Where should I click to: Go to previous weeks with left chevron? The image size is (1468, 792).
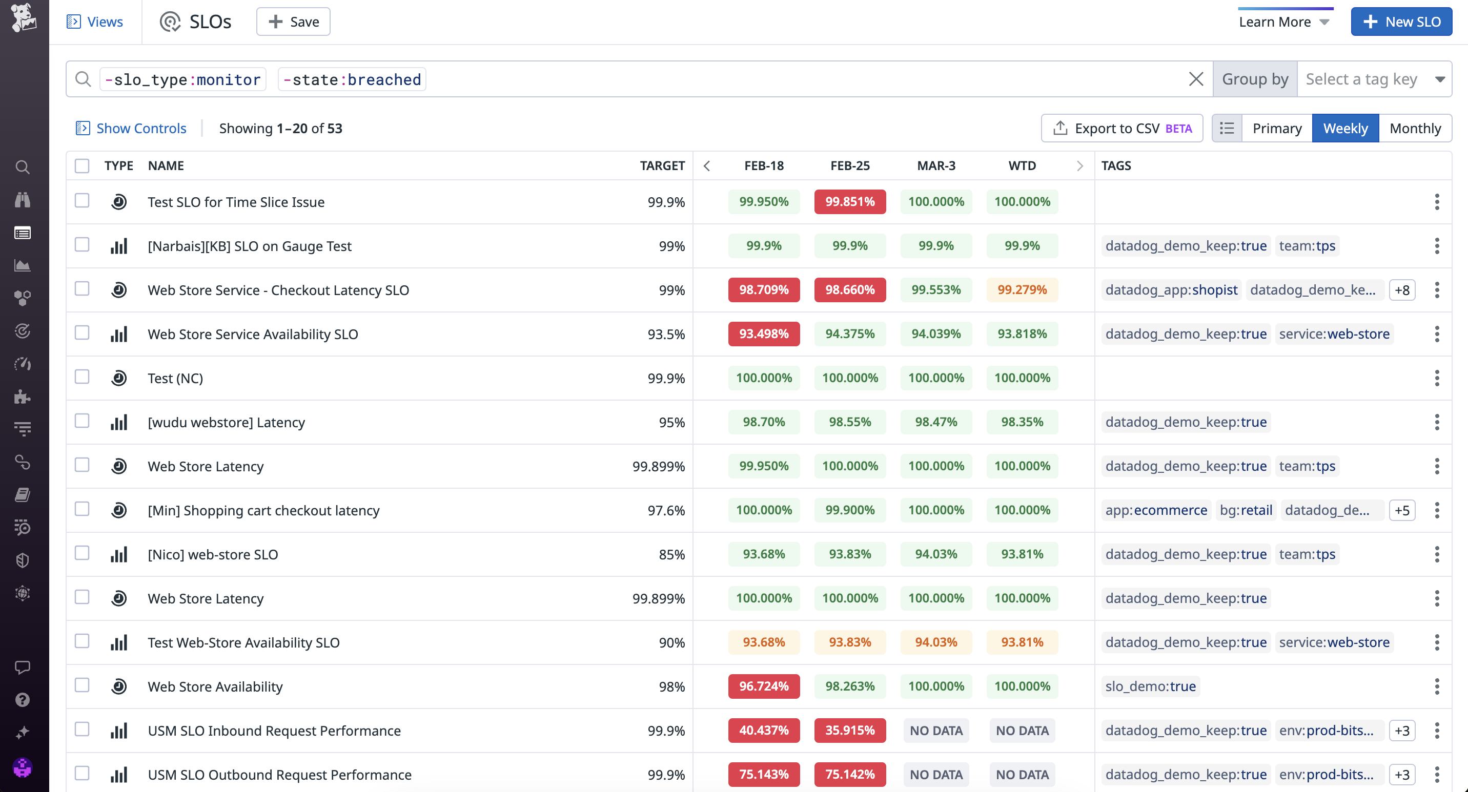pos(707,165)
